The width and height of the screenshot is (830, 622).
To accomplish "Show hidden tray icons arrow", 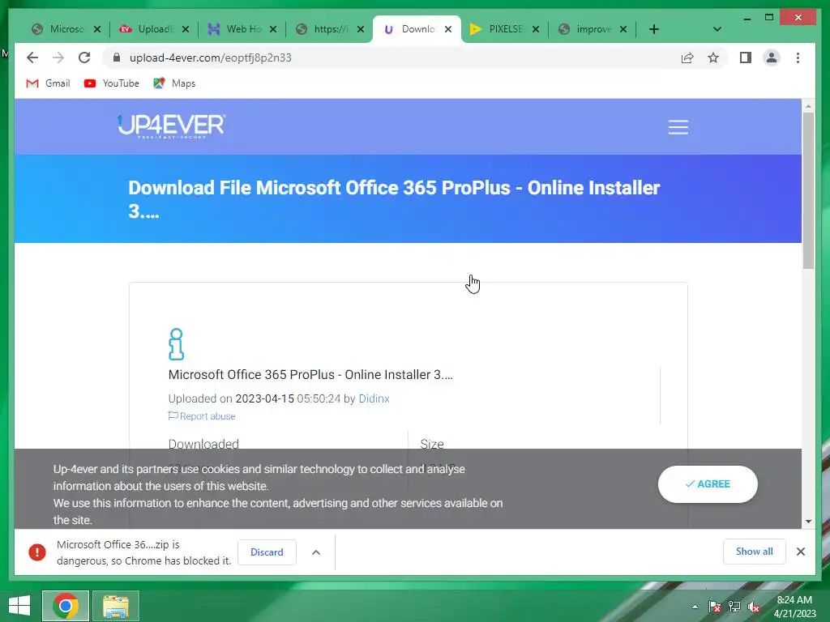I will pyautogui.click(x=695, y=607).
